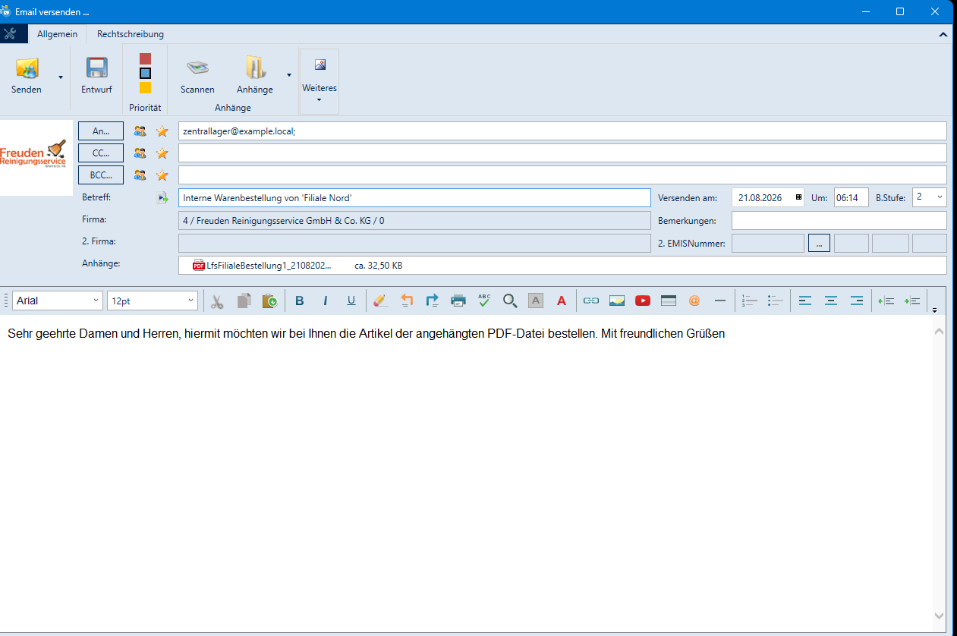Insert the @ email address symbol
The image size is (957, 636).
(x=694, y=301)
